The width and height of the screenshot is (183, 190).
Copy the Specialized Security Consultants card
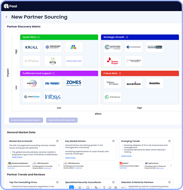(x=113, y=182)
